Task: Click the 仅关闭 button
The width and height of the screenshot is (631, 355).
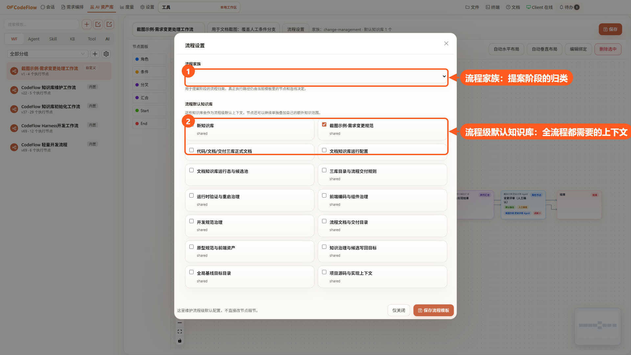Action: (399, 310)
